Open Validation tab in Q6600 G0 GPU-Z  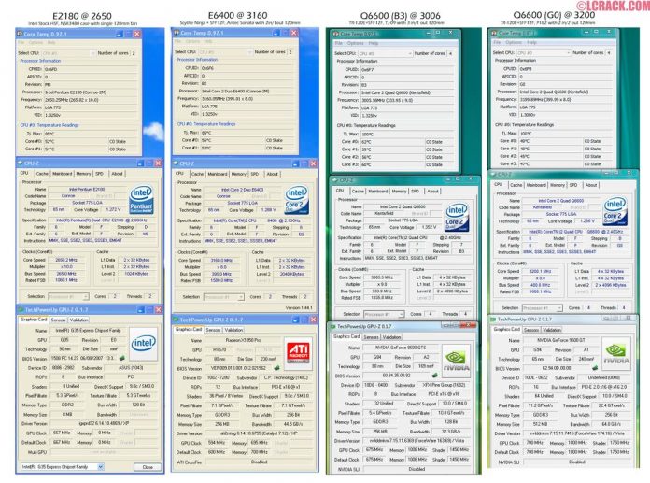click(x=552, y=330)
